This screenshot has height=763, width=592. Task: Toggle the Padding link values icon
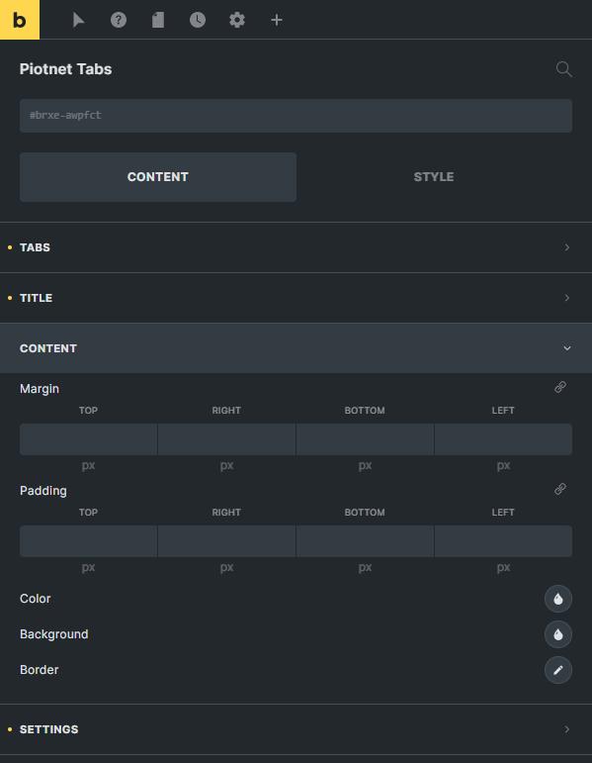[x=560, y=489]
